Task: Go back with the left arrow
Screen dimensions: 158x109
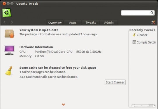Action: (x=5, y=22)
